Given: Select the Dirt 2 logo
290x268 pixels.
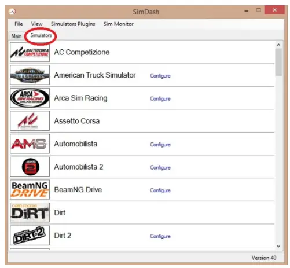Looking at the screenshot, I should pos(30,236).
